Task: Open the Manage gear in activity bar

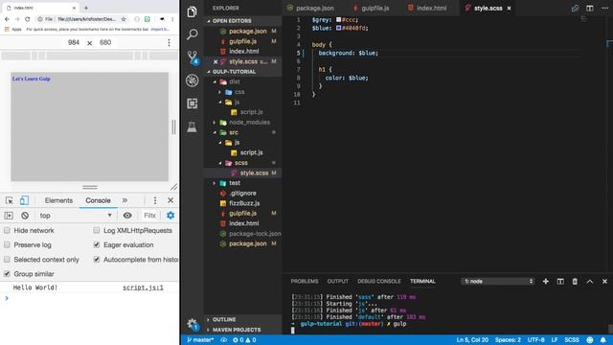Action: [193, 324]
